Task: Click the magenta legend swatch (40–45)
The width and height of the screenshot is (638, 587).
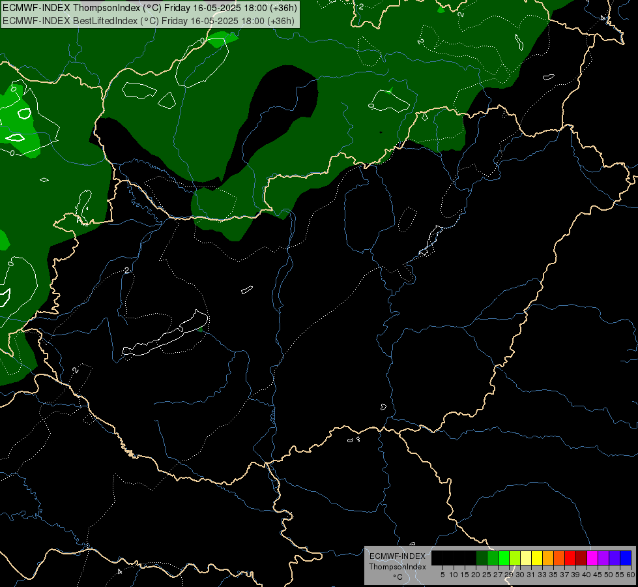Action: (592, 558)
